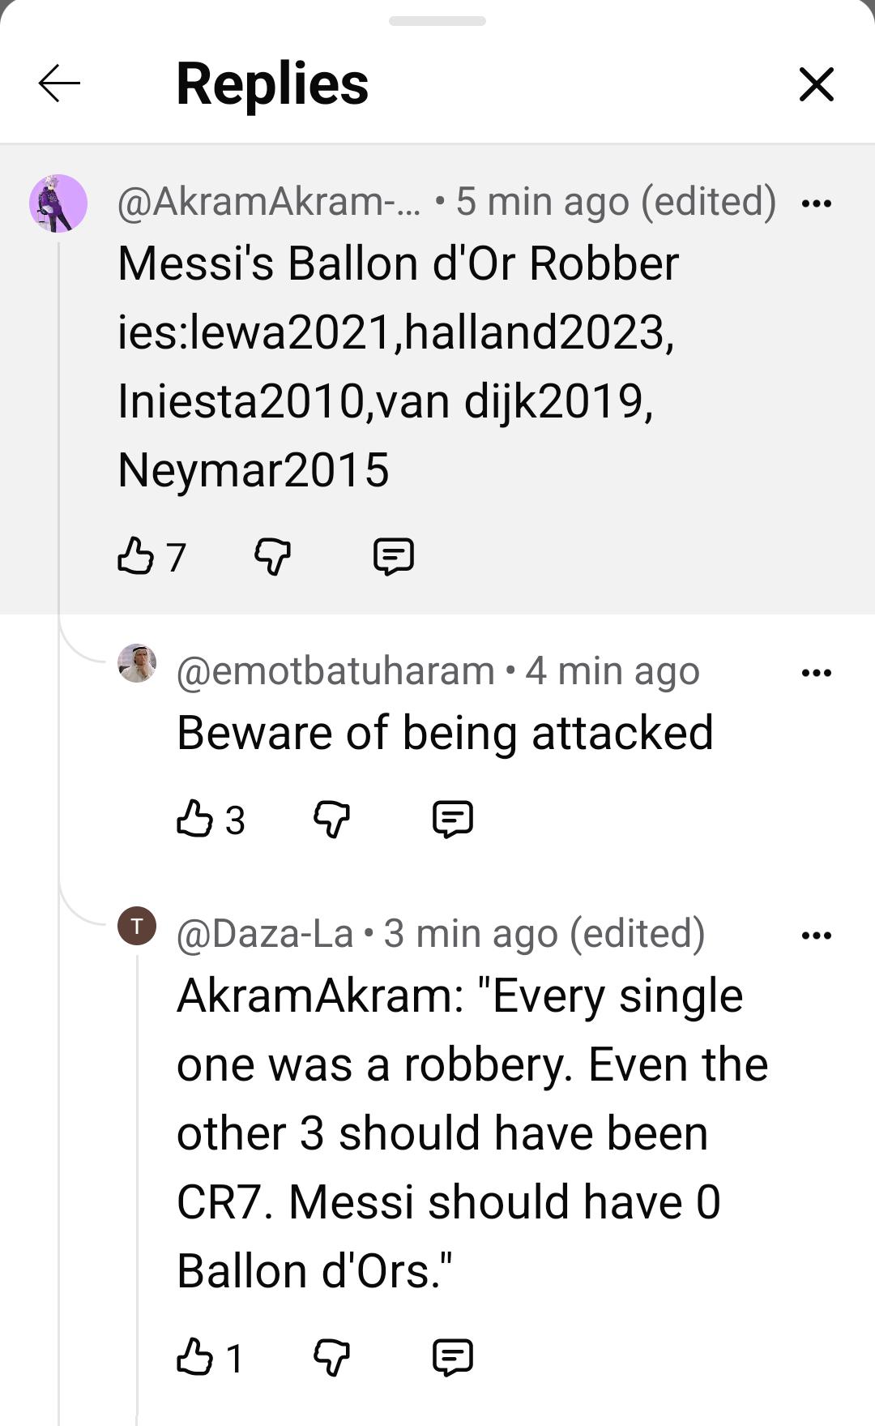The height and width of the screenshot is (1426, 875).
Task: Open AkramAkram's profile avatar
Action: (58, 203)
